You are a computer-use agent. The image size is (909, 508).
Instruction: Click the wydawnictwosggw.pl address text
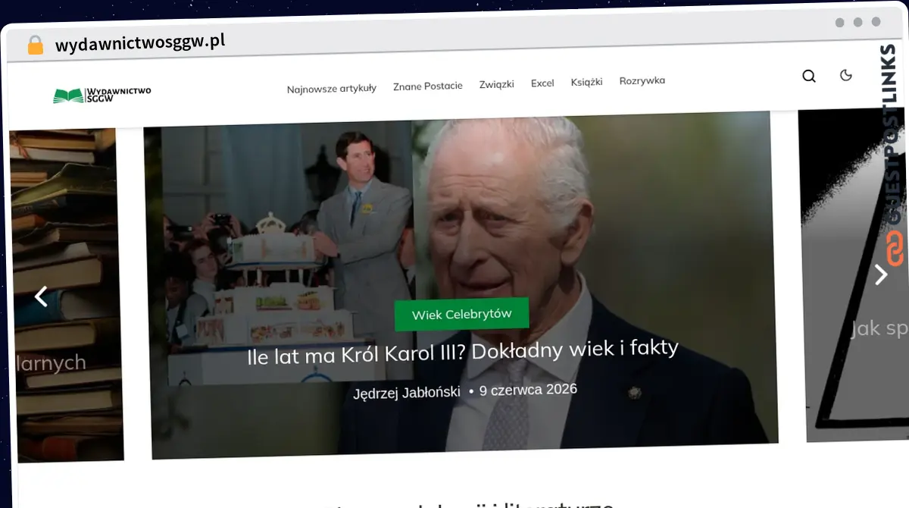[x=140, y=42]
